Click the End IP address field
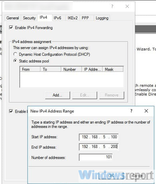 point(99,147)
